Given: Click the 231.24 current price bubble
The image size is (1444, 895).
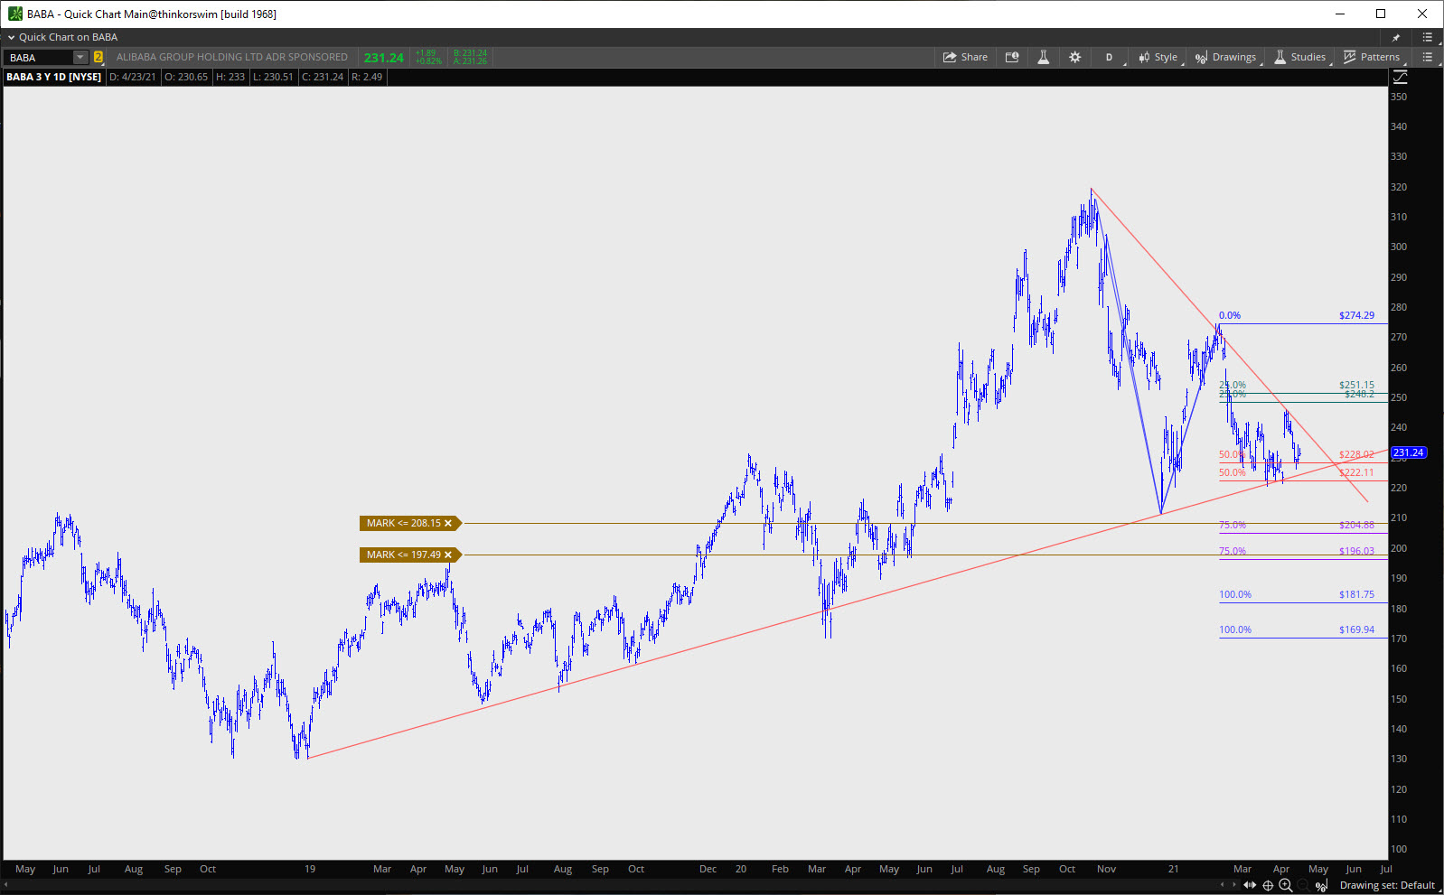Looking at the screenshot, I should coord(1408,452).
